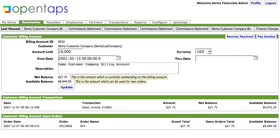Click the Receive Payment button
The width and height of the screenshot is (280, 138).
click(240, 36)
